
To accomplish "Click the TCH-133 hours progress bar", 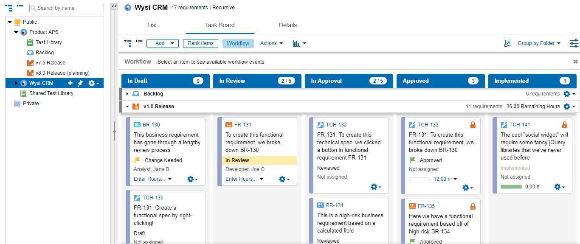I will (420, 179).
